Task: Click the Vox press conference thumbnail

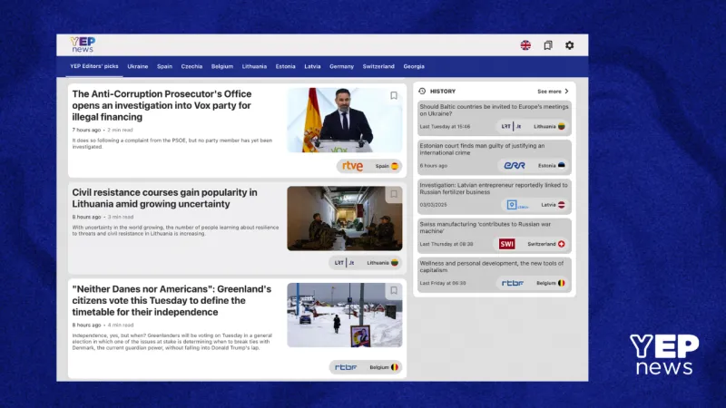Action: (x=345, y=120)
